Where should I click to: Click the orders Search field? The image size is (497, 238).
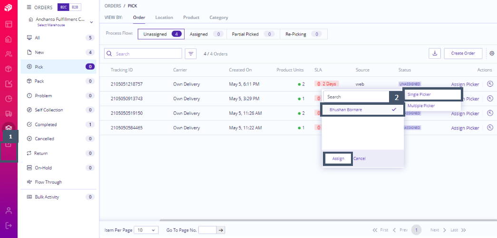point(143,54)
